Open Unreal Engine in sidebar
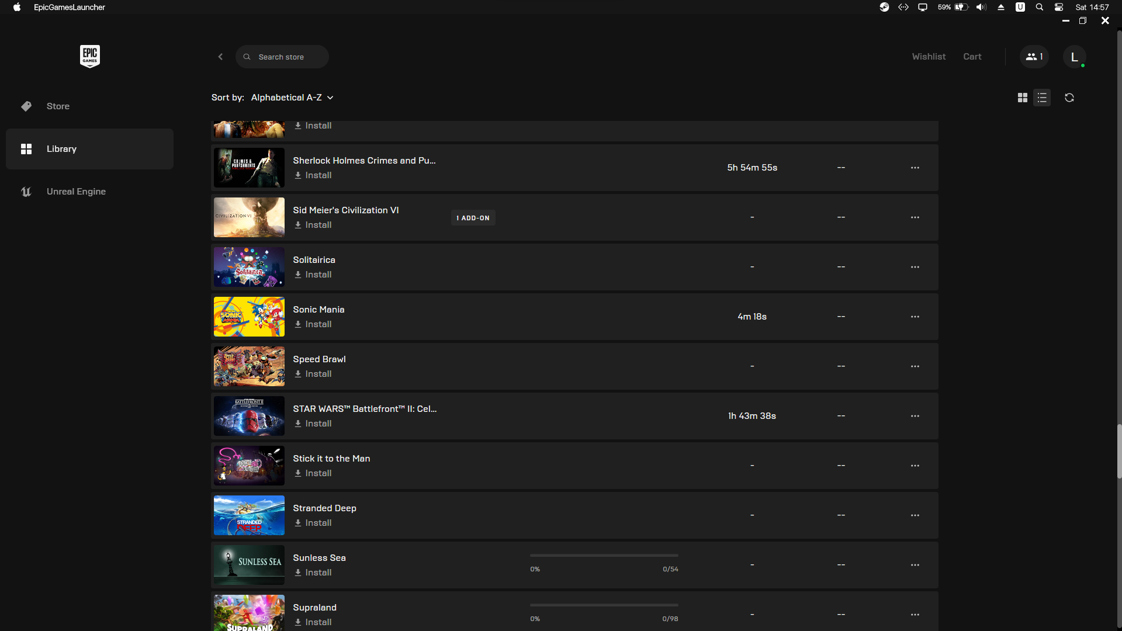 (x=76, y=192)
